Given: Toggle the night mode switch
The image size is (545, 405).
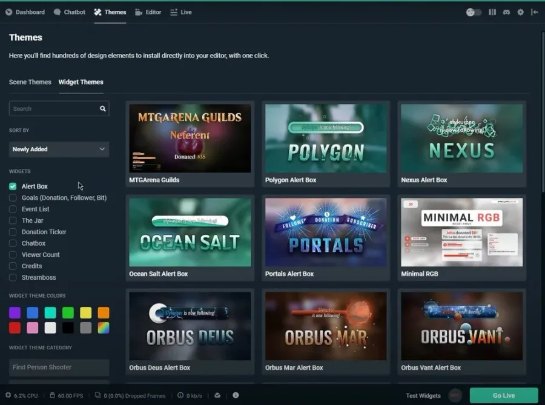Looking at the screenshot, I should (474, 12).
